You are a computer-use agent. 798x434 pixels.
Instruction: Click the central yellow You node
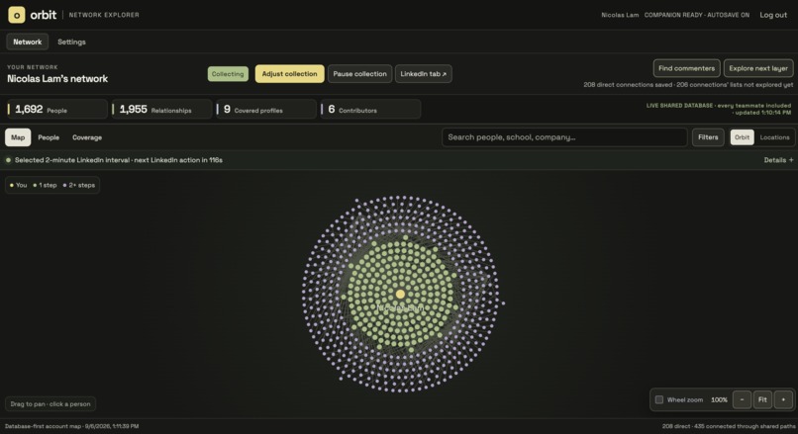click(x=401, y=294)
